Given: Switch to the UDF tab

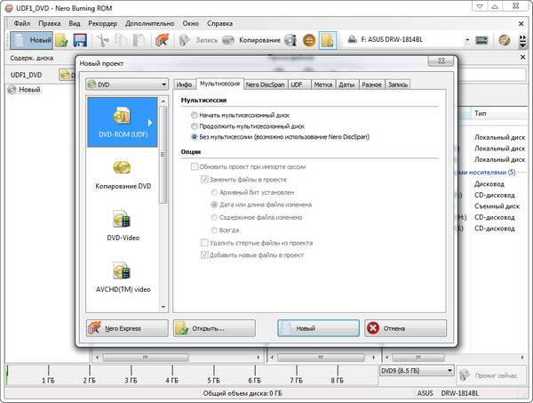Looking at the screenshot, I should click(295, 85).
